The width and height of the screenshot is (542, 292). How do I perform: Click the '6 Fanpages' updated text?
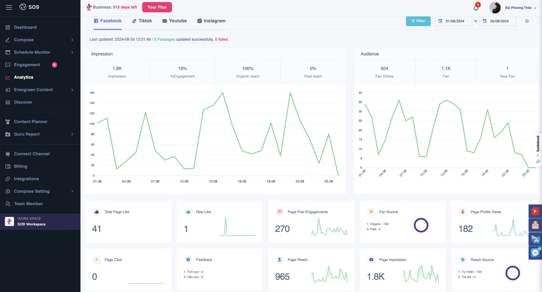(164, 39)
